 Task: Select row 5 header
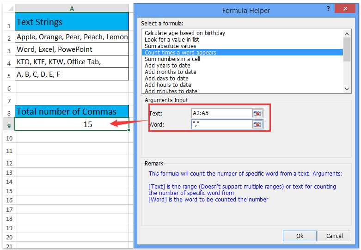pyautogui.click(x=9, y=74)
